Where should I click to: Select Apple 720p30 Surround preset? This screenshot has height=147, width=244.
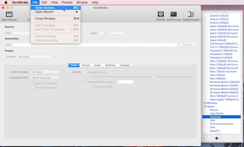224,33
